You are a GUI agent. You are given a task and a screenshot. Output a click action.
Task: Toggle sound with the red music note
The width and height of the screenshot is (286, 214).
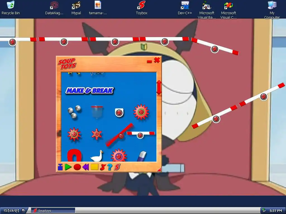pyautogui.click(x=103, y=167)
